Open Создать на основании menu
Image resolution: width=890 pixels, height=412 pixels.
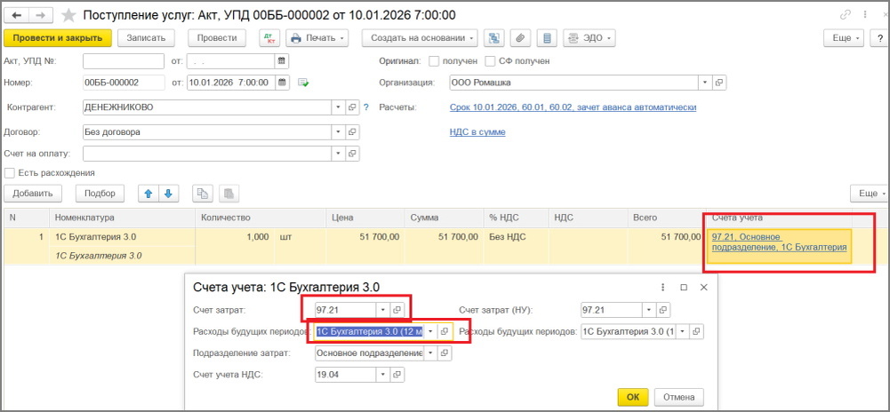pyautogui.click(x=420, y=38)
